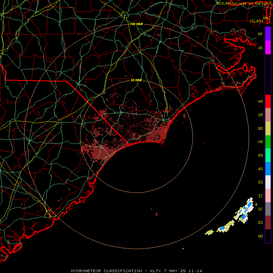
Task: Click the 'HR' legend label
Action: click(260, 142)
